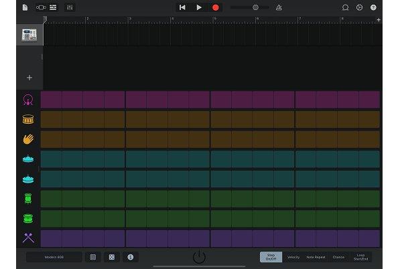Viewport: 402px width, 269px height.
Task: Select the crossed sticks row icon
Action: (x=28, y=238)
